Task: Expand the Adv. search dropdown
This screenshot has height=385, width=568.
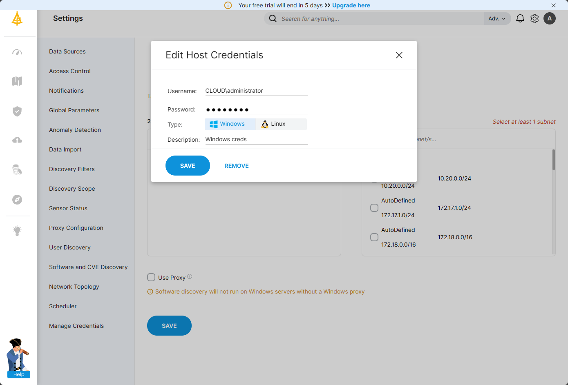Action: click(497, 18)
